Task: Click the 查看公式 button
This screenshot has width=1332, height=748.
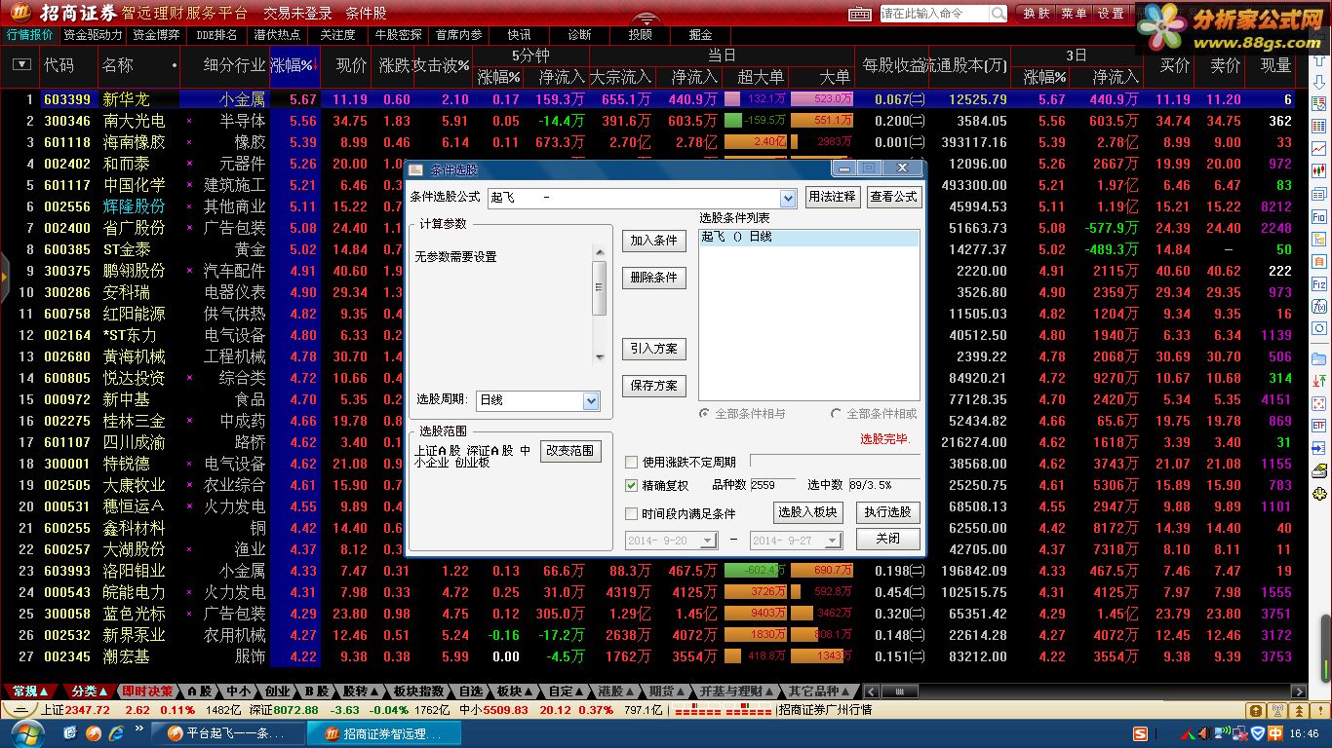Action: 893,197
